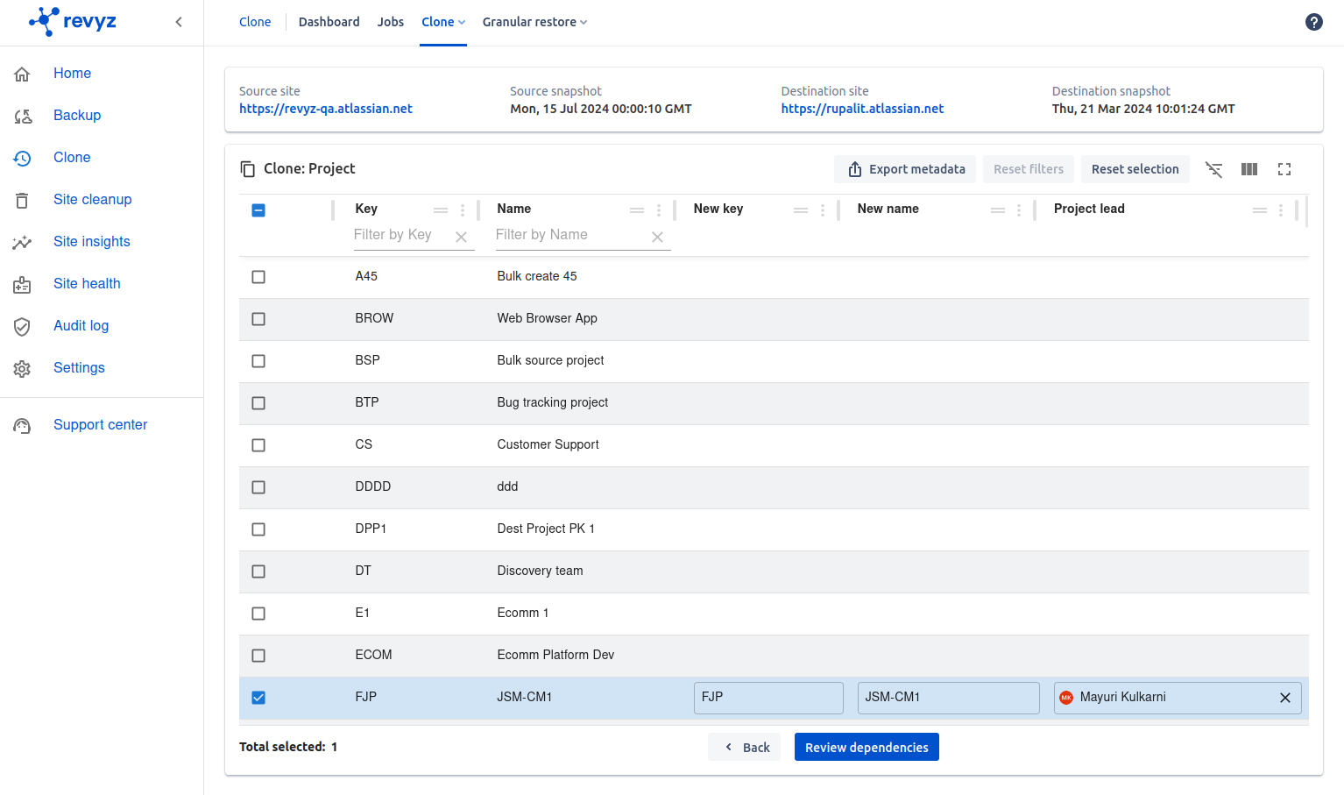Click the disable filters icon
The height and width of the screenshot is (795, 1344).
click(x=1213, y=169)
